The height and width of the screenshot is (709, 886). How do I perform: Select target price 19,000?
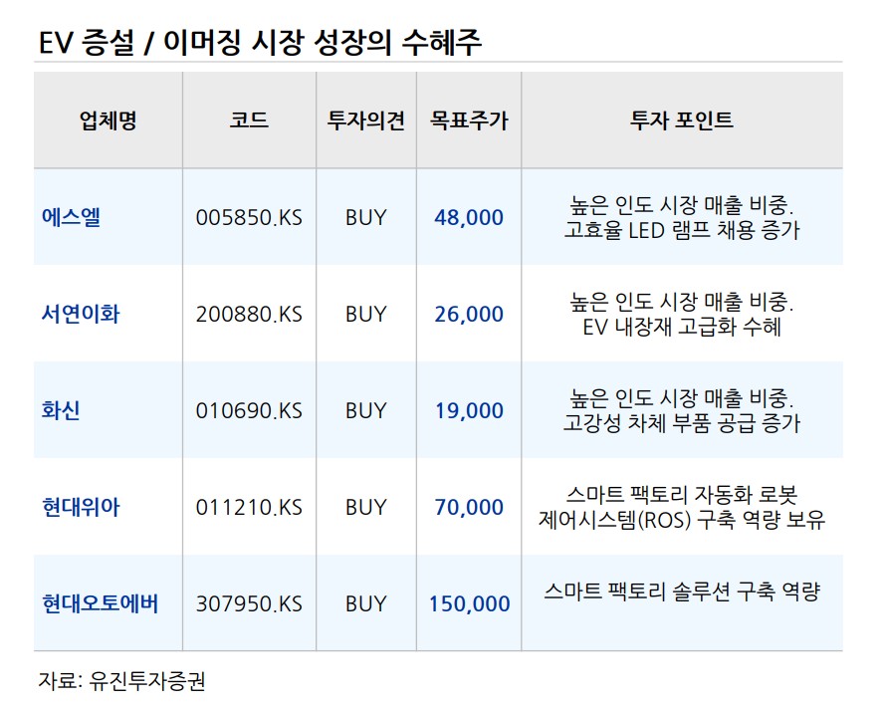pyautogui.click(x=469, y=411)
